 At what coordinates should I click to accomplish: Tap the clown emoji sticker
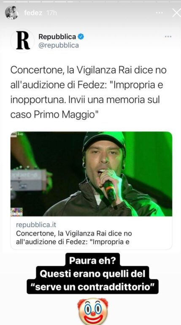pos(92,311)
